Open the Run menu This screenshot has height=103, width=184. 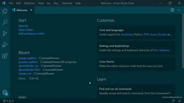click(56, 3)
